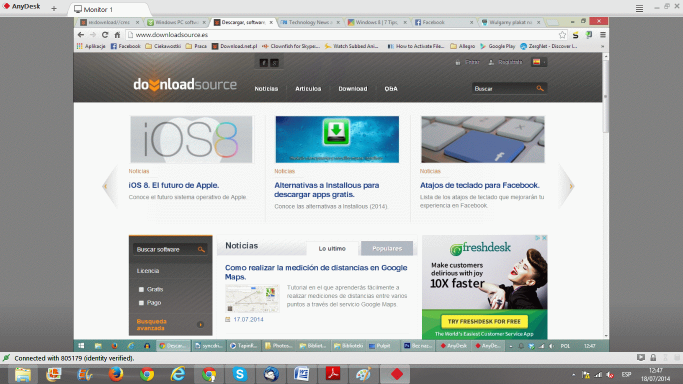Viewport: 683px width, 384px height.
Task: Check the Gratis license checkbox
Action: click(141, 289)
